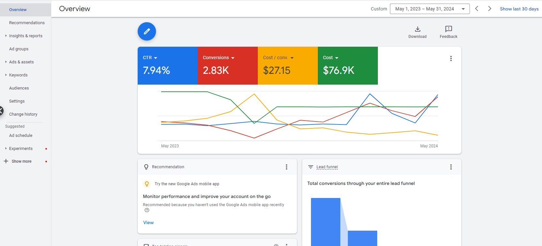This screenshot has height=246, width=542.
Task: Click the Lead funnel filter icon
Action: click(x=311, y=167)
